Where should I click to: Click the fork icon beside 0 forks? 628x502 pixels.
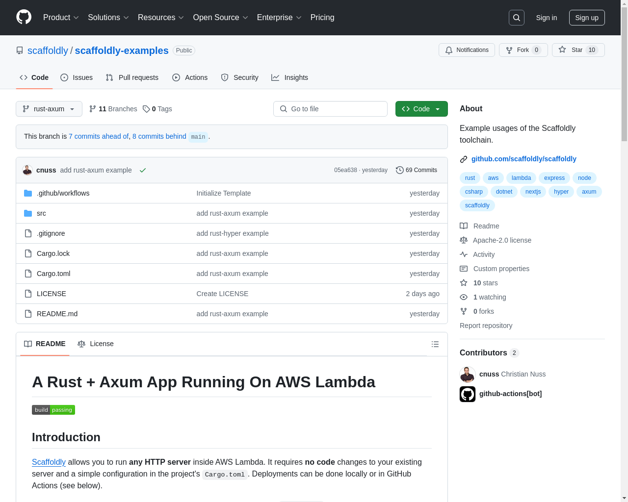tap(464, 311)
